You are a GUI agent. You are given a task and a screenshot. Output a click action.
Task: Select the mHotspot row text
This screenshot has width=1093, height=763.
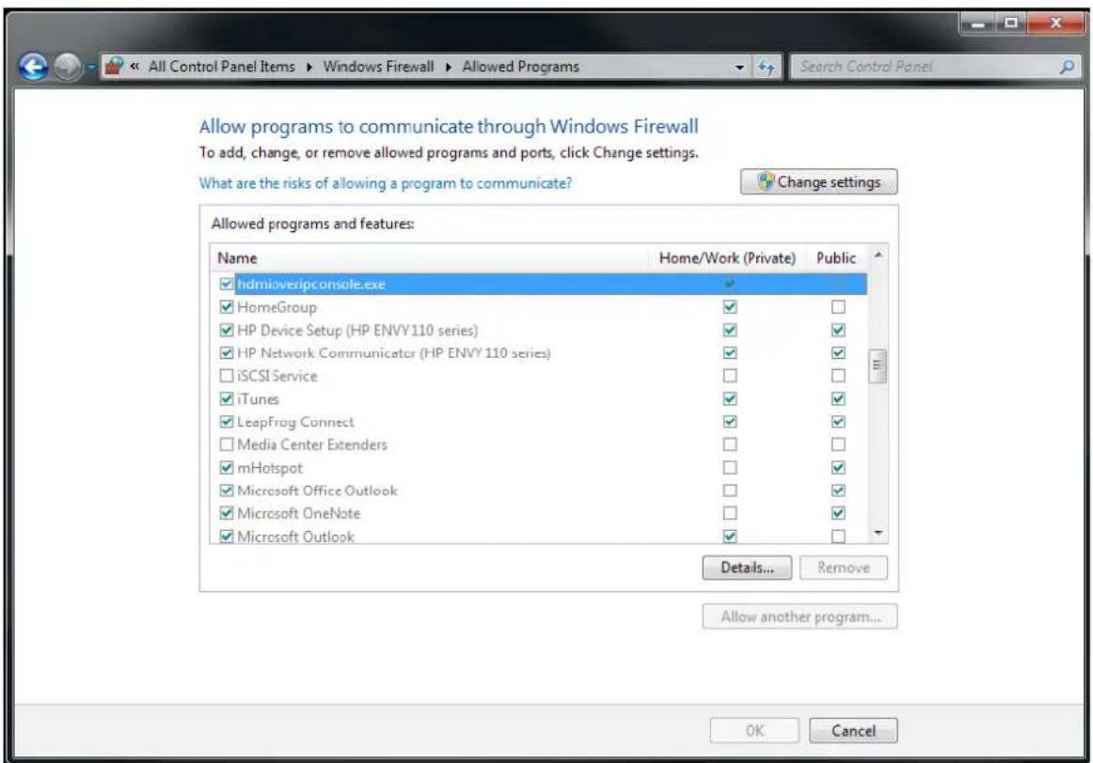tap(270, 467)
